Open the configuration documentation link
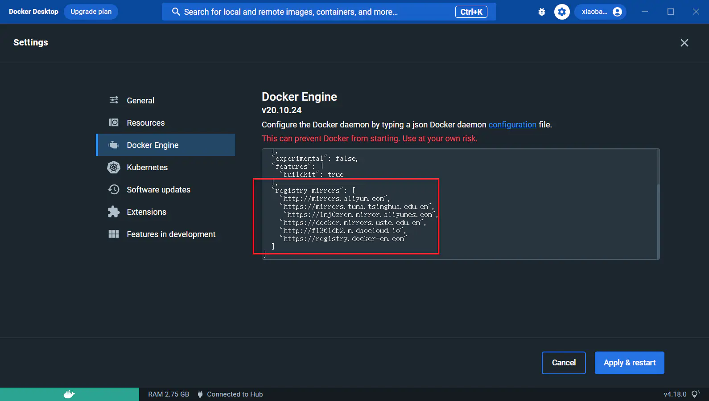Screen dimensions: 709x401 pyautogui.click(x=512, y=125)
